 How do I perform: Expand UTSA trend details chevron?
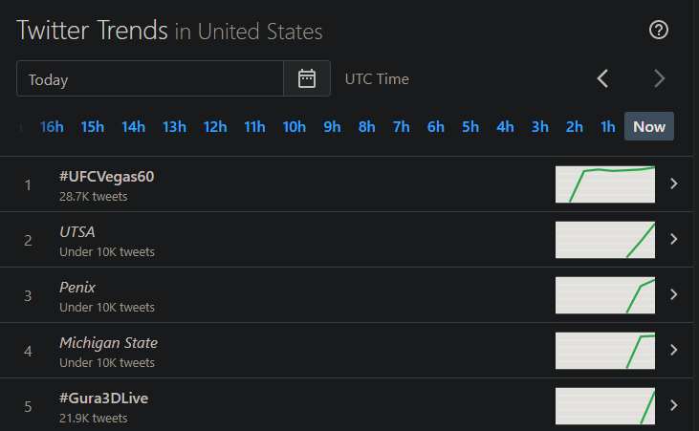point(673,239)
